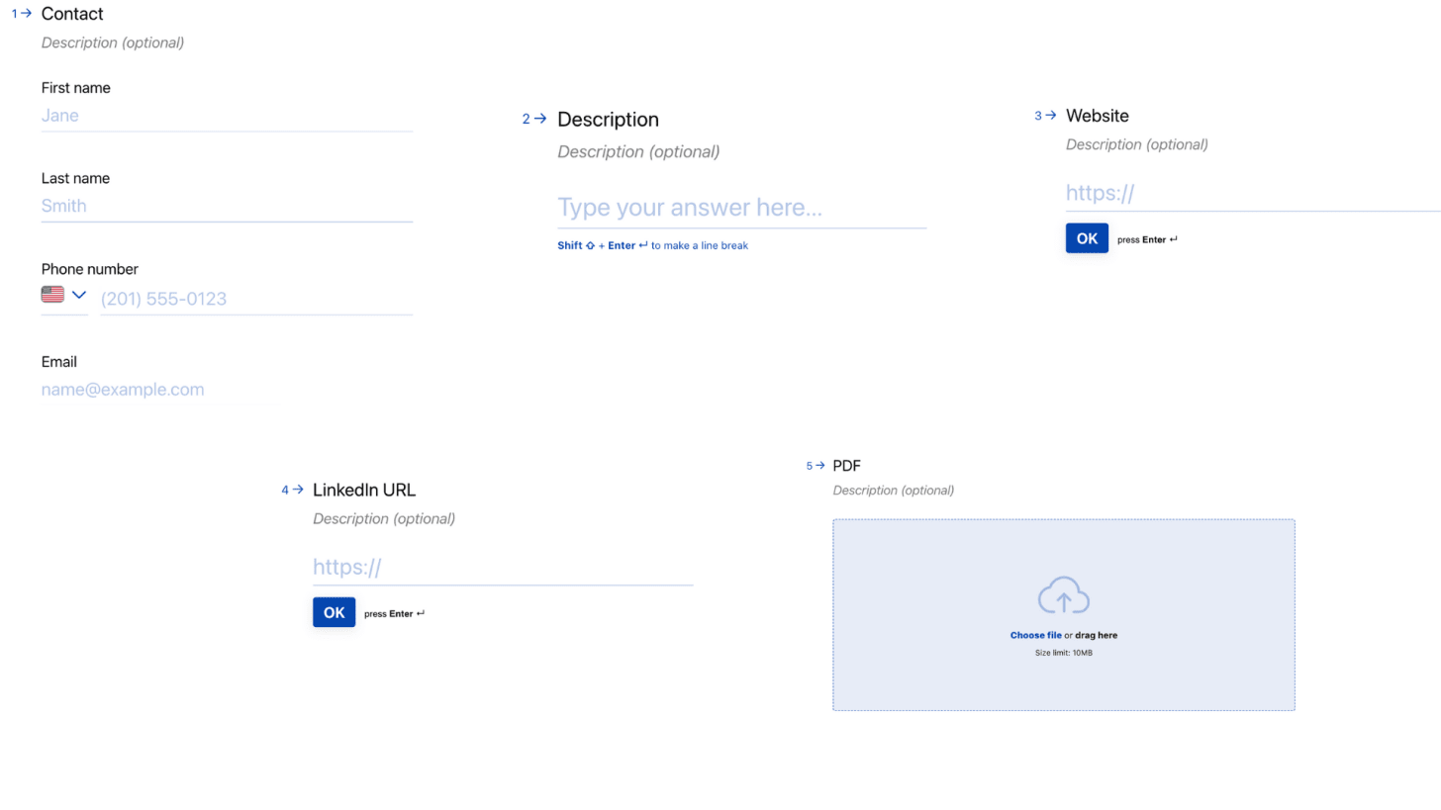1441x810 pixels.
Task: Select the First name input showing Jane
Action: click(227, 116)
